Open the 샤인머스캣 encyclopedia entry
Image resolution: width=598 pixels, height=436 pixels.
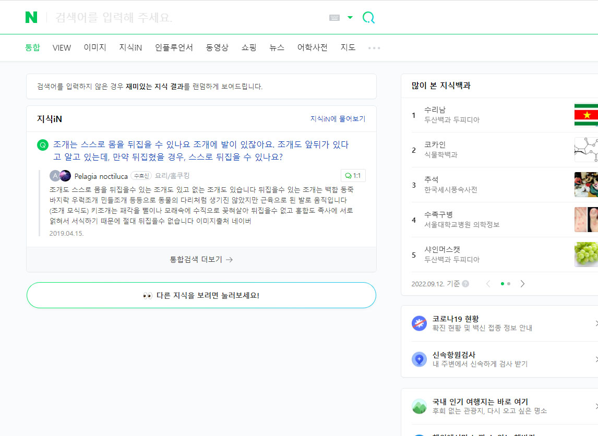pyautogui.click(x=442, y=250)
